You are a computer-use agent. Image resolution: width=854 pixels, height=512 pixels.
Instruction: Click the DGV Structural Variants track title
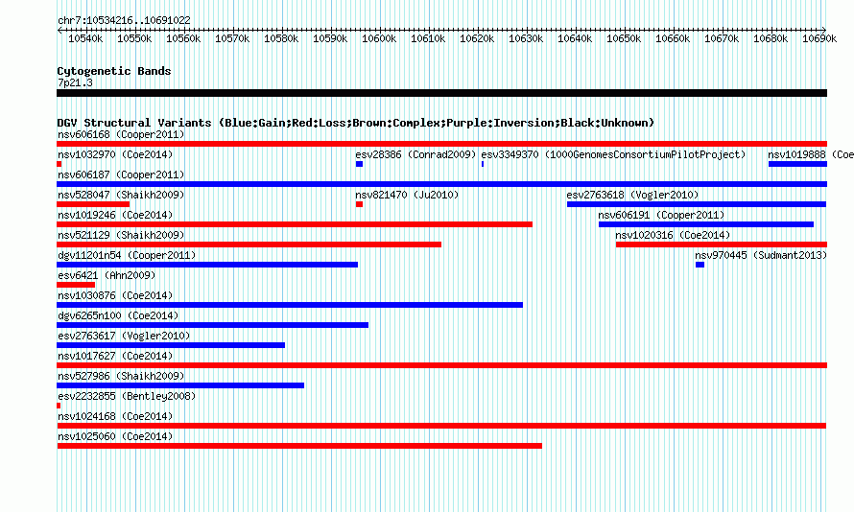click(x=356, y=123)
